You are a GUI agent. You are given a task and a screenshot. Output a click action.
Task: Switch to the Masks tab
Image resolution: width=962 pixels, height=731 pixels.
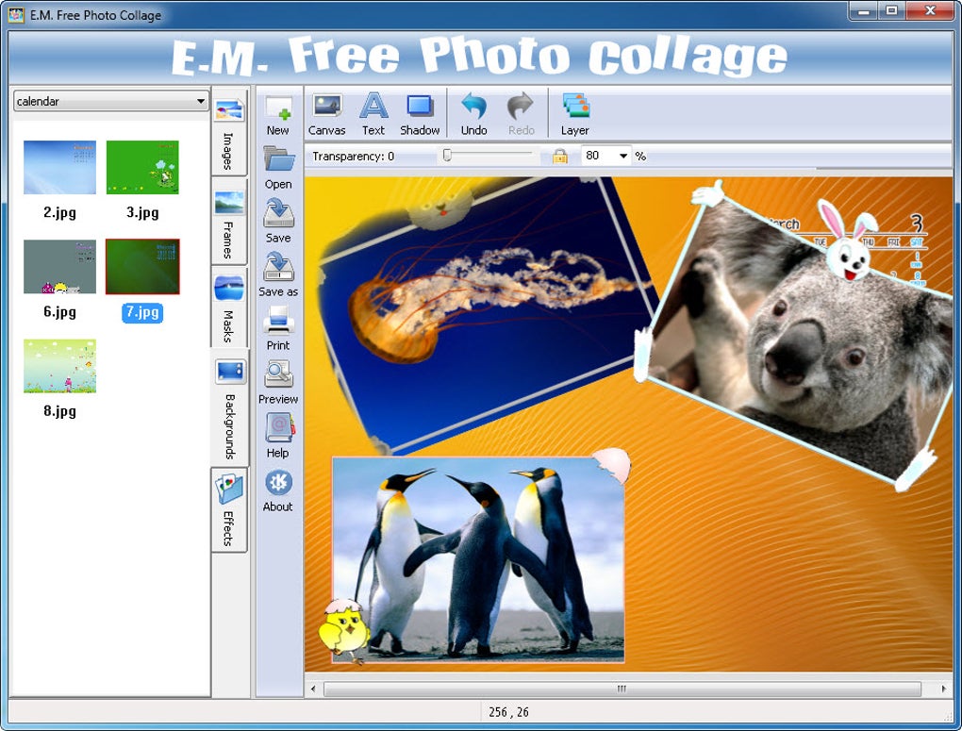(x=229, y=307)
